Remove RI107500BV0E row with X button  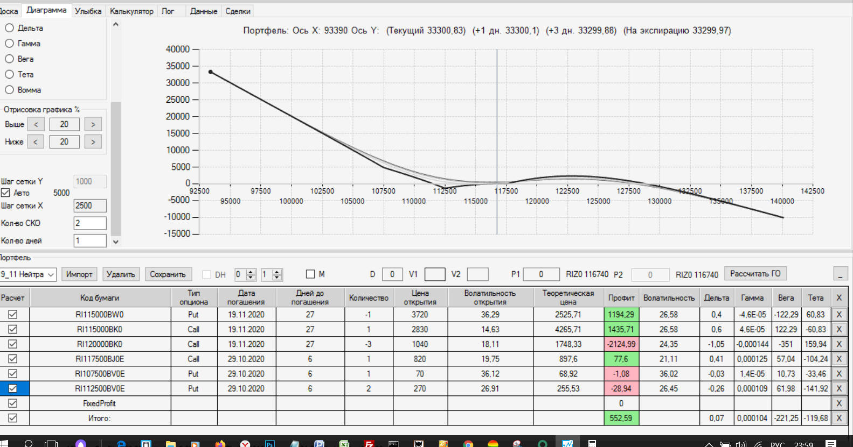click(839, 374)
